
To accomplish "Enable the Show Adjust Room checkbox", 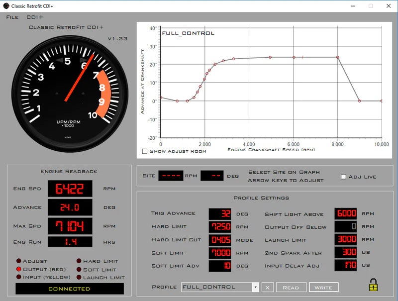I will coord(145,151).
